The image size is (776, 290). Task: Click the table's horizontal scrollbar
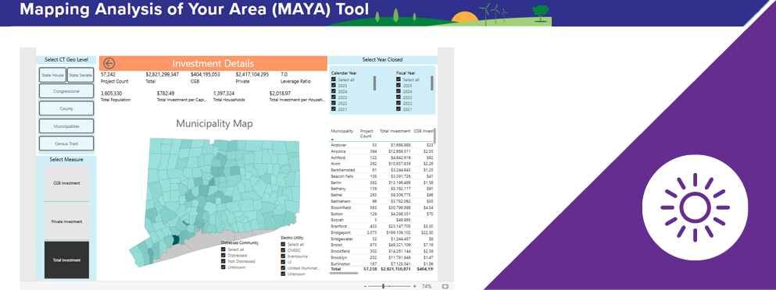point(344,273)
